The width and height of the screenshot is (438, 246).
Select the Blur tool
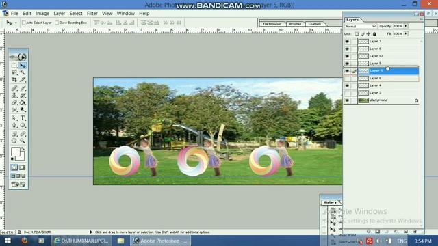pyautogui.click(x=14, y=109)
